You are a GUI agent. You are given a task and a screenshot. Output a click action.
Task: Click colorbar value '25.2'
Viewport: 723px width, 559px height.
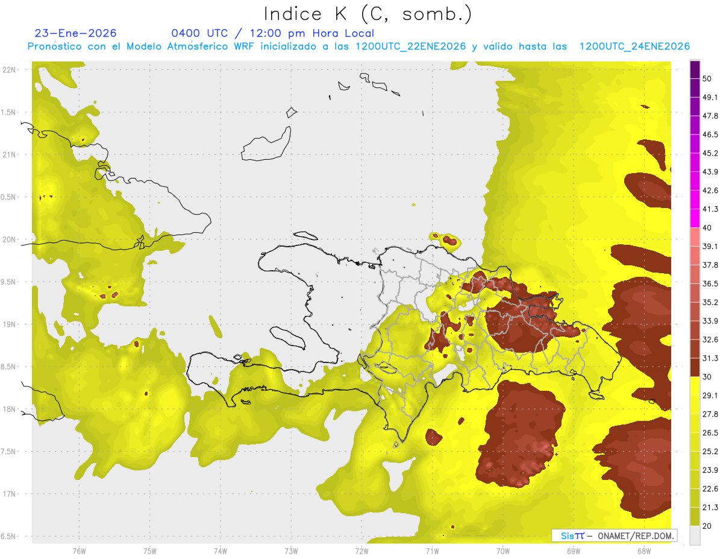[x=710, y=452]
